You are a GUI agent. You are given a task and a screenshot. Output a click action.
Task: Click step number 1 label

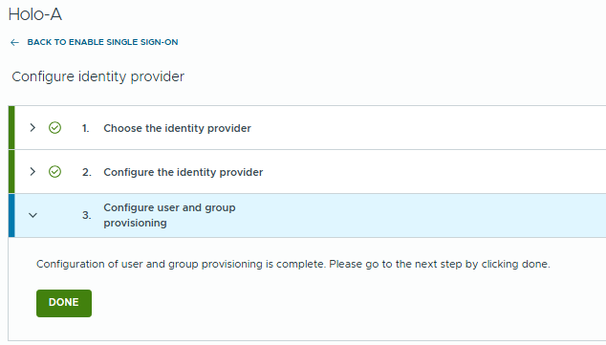click(x=85, y=128)
